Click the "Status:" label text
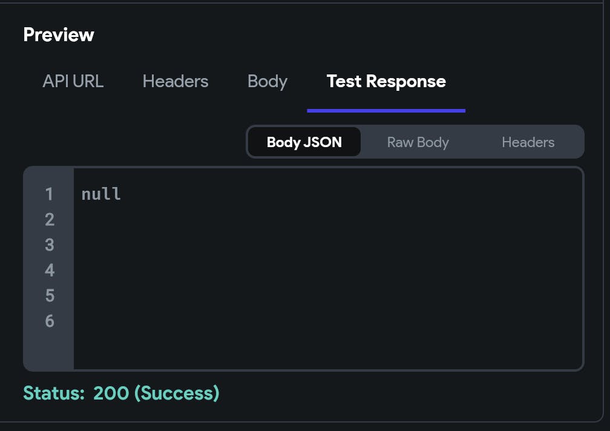This screenshot has width=610, height=431. tap(54, 393)
